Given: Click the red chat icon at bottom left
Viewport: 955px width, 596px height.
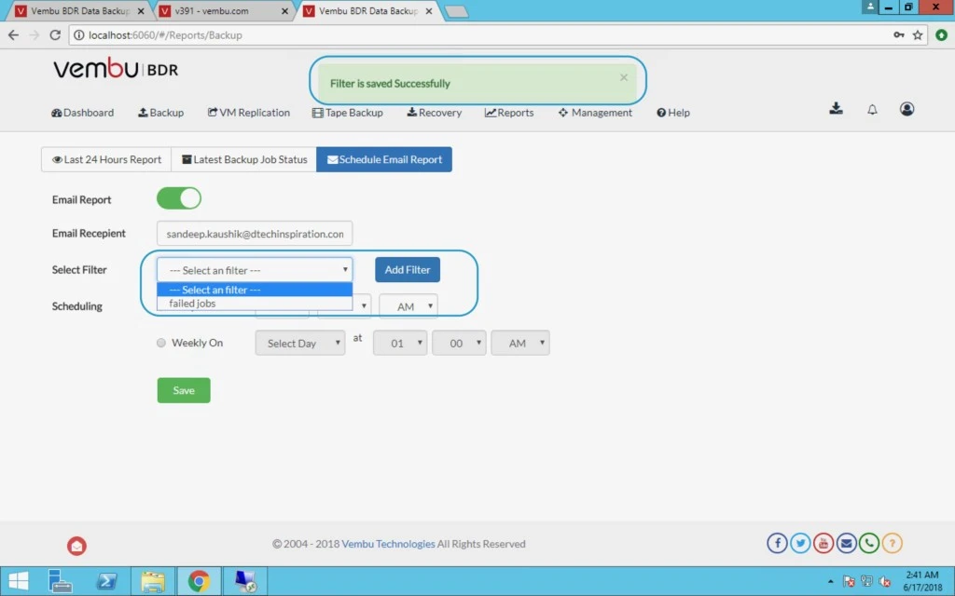Looking at the screenshot, I should point(76,546).
